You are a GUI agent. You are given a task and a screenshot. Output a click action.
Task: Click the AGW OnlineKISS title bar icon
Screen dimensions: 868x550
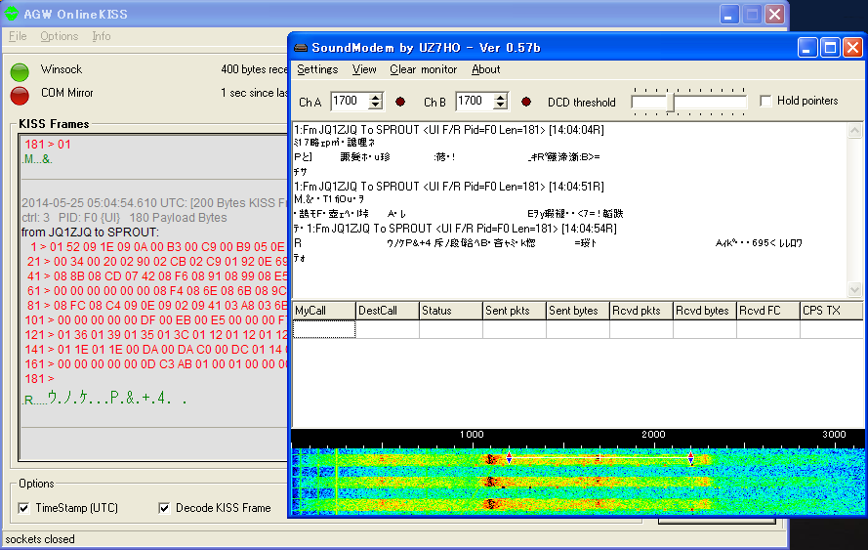[x=11, y=14]
